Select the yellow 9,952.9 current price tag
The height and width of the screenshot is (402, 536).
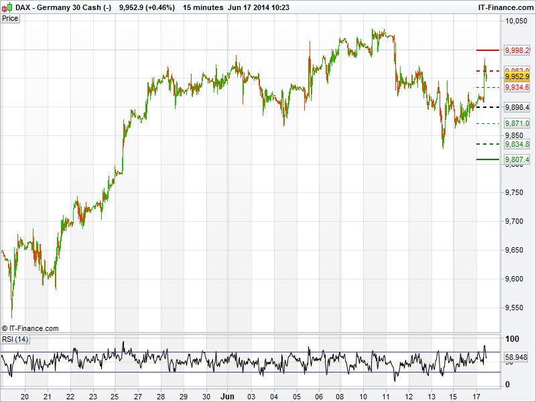[517, 76]
